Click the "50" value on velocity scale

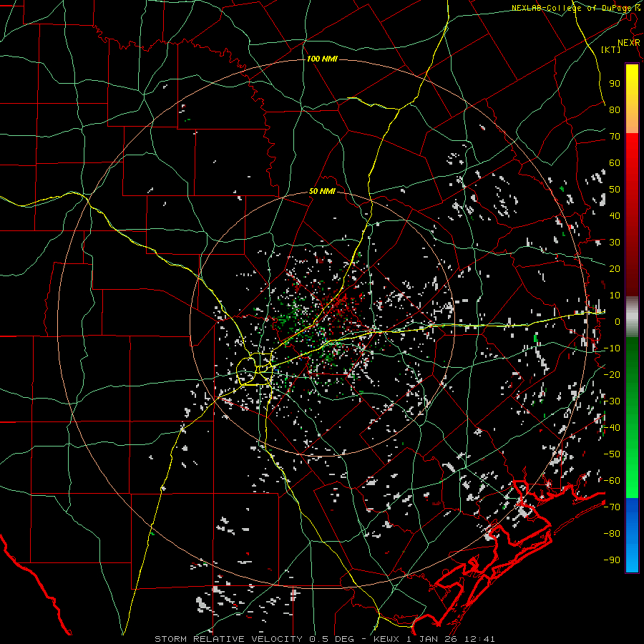click(615, 190)
